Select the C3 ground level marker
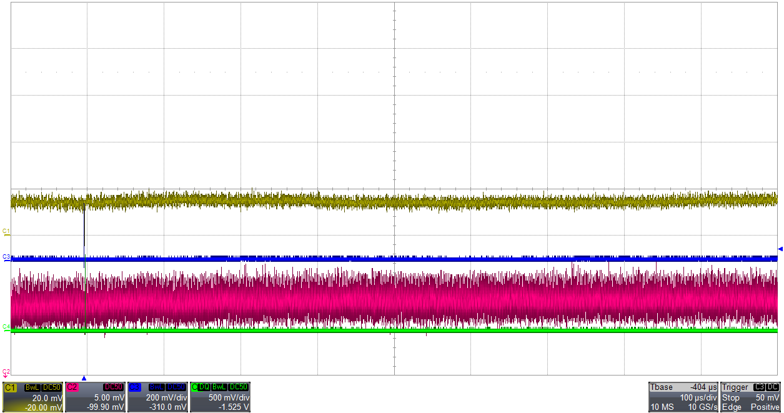This screenshot has height=413, width=784. 6,257
